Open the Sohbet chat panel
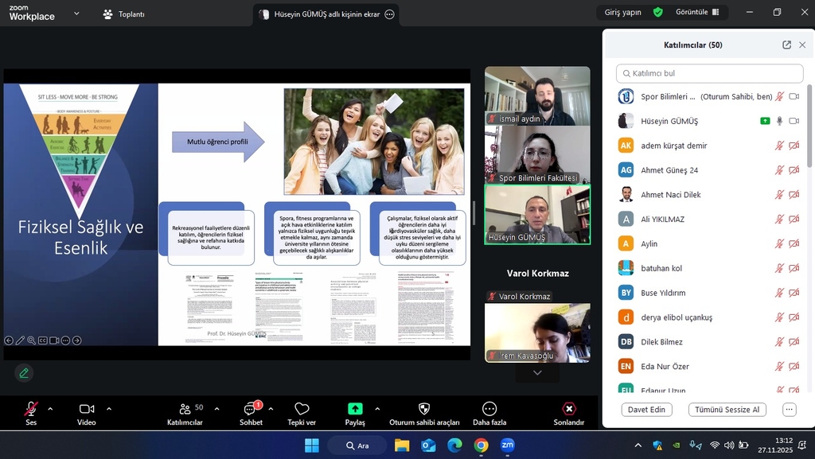815x459 pixels. click(251, 409)
